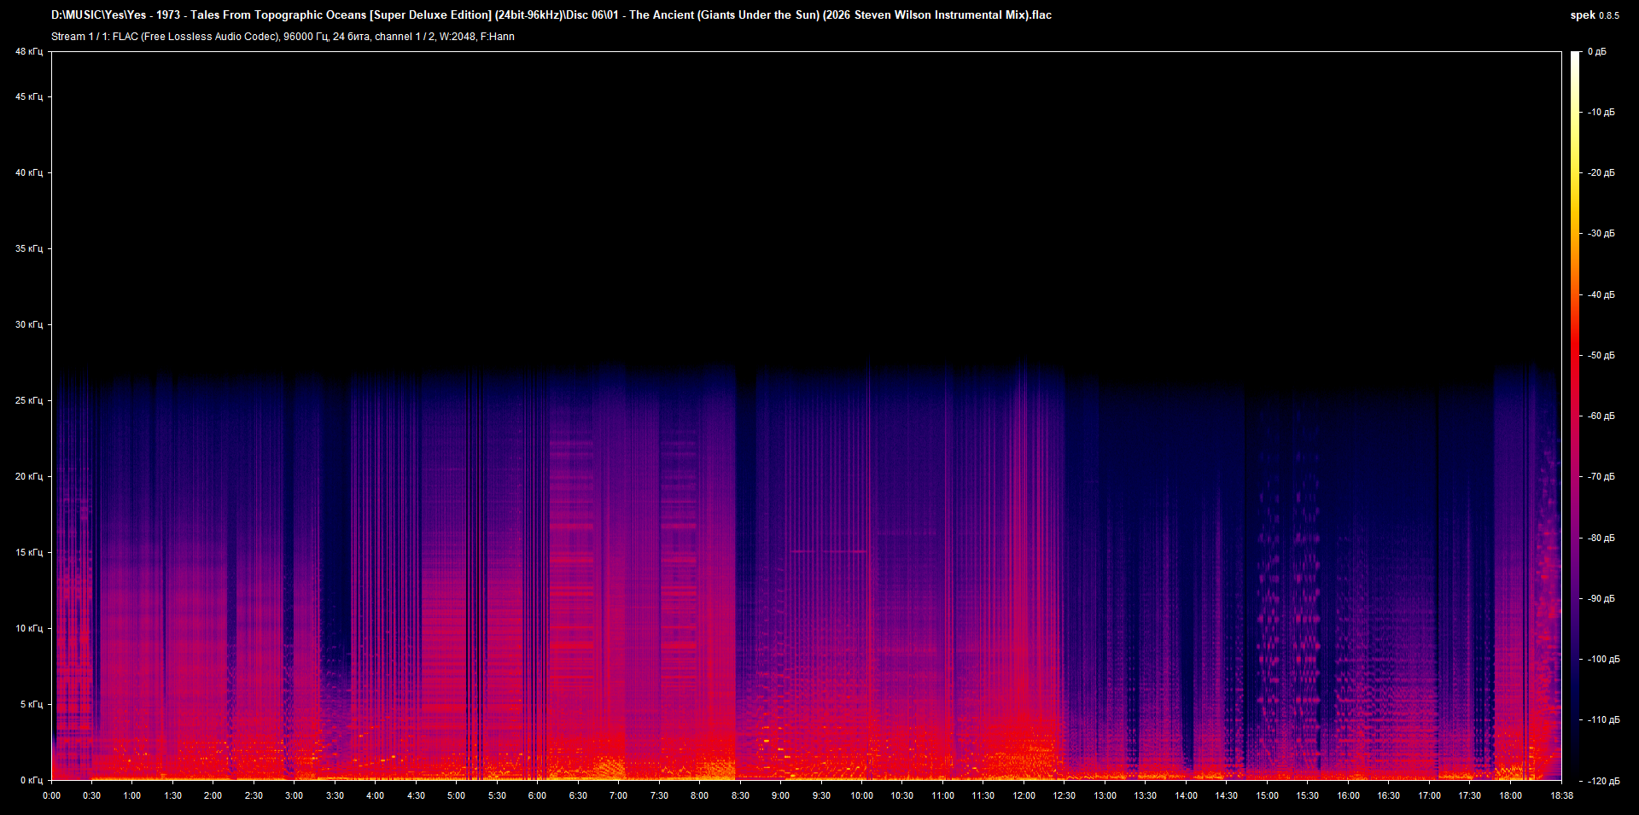
Task: Click the '12:00' time axis label
Action: point(1024,796)
